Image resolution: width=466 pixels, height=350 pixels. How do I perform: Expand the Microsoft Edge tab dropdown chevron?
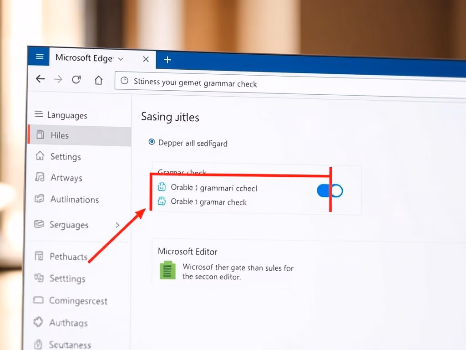click(121, 59)
